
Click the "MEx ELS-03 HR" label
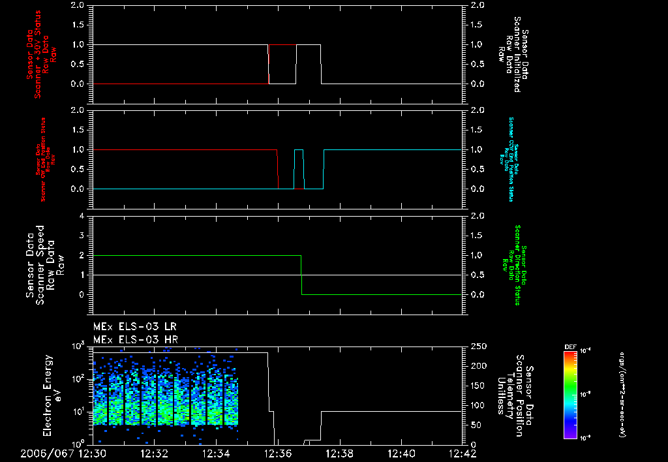136,340
